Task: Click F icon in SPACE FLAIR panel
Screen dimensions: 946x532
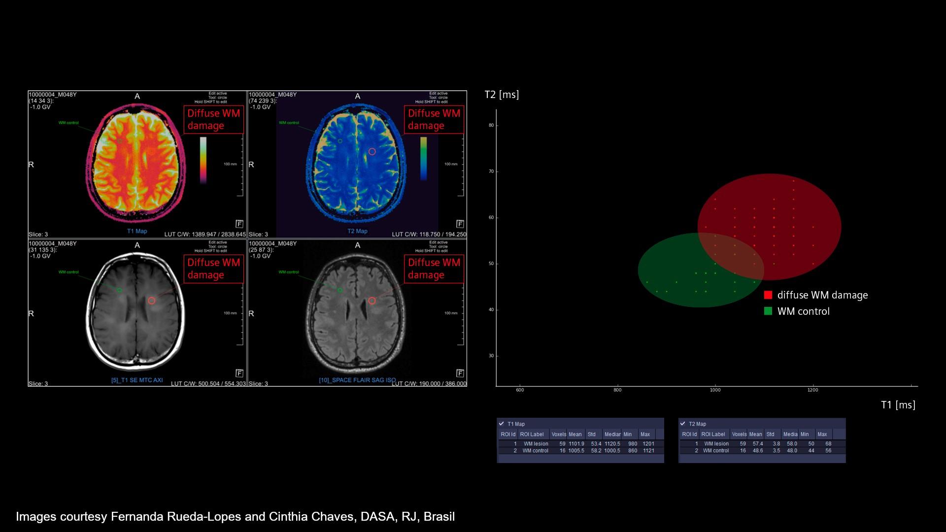Action: [460, 373]
